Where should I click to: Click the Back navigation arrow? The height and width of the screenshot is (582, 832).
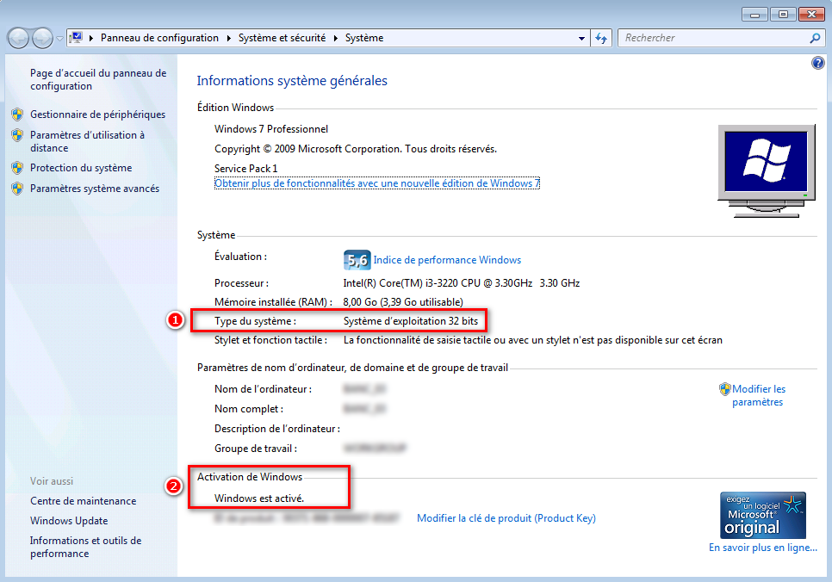(19, 38)
